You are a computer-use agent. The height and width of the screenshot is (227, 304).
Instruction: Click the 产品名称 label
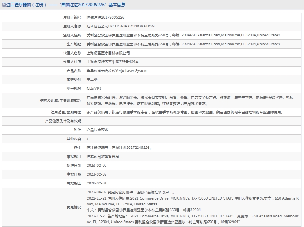tap(74, 71)
